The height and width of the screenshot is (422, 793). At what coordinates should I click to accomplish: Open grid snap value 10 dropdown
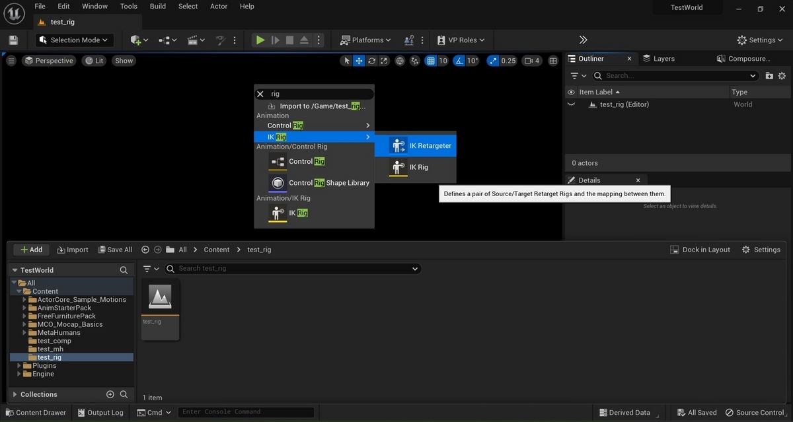443,61
